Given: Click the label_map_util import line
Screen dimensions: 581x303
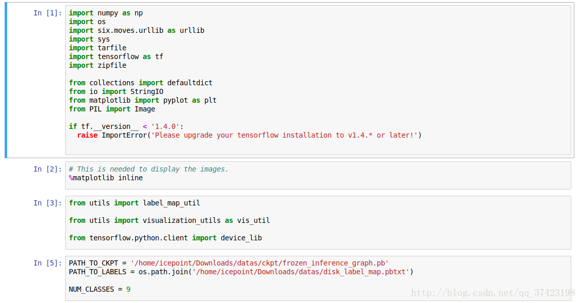Looking at the screenshot, I should [134, 203].
